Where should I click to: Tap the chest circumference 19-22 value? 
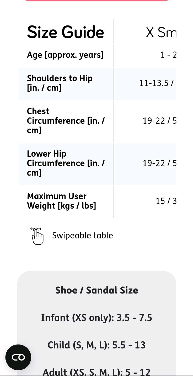pos(159,121)
